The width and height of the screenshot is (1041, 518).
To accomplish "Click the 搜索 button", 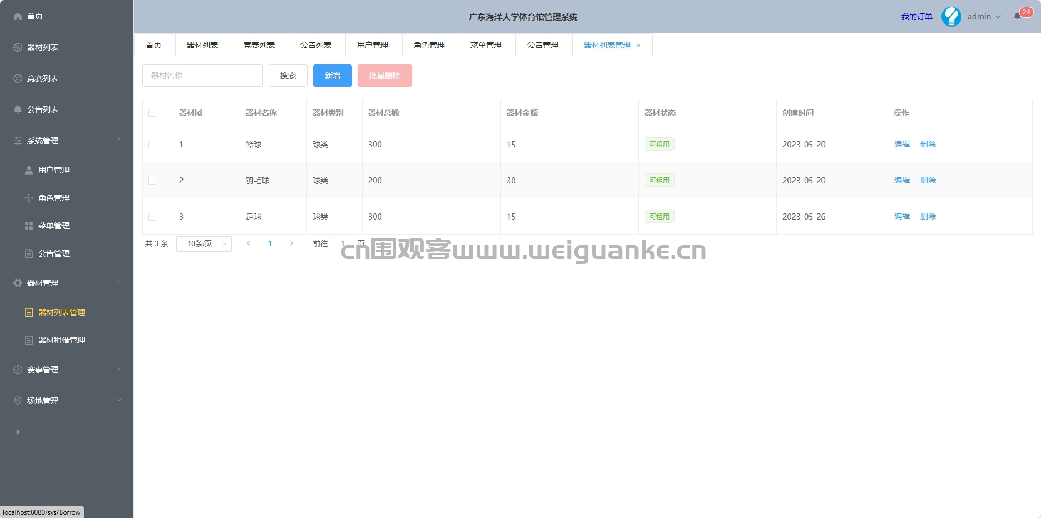I will tap(288, 76).
